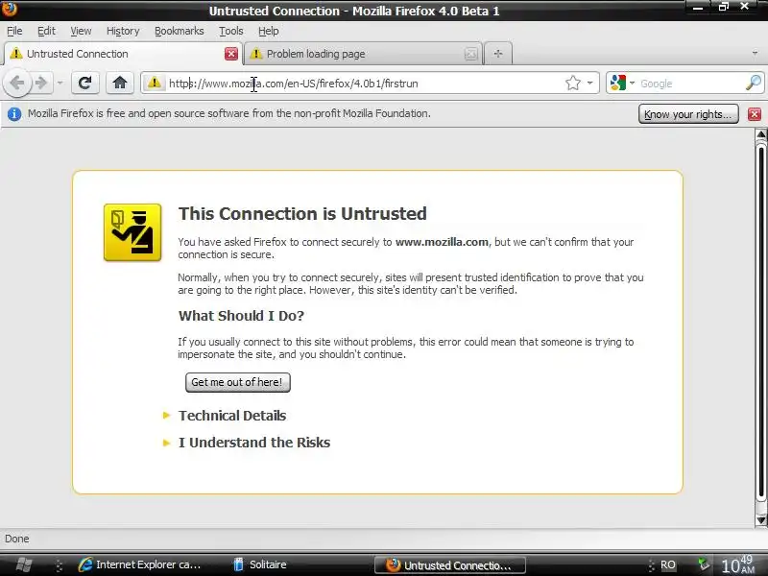This screenshot has width=768, height=576.
Task: Switch to Solitaire in the taskbar
Action: pos(261,564)
